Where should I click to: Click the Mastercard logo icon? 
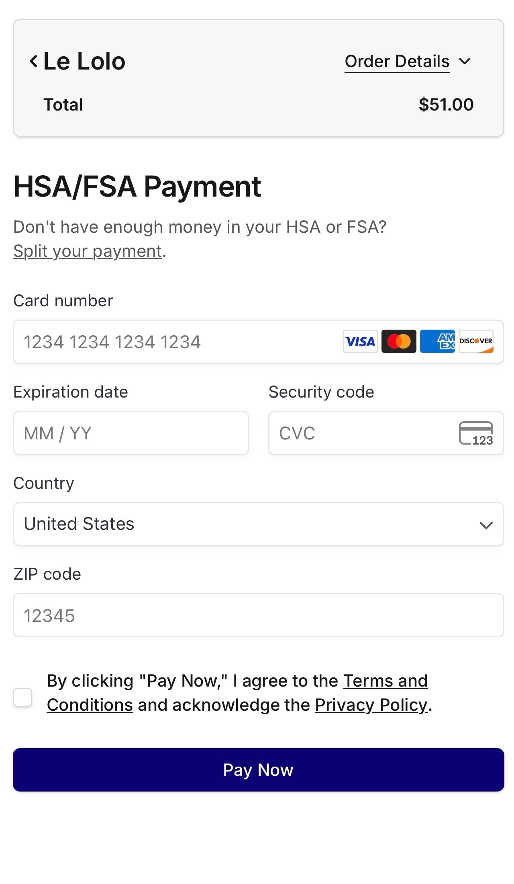click(398, 342)
